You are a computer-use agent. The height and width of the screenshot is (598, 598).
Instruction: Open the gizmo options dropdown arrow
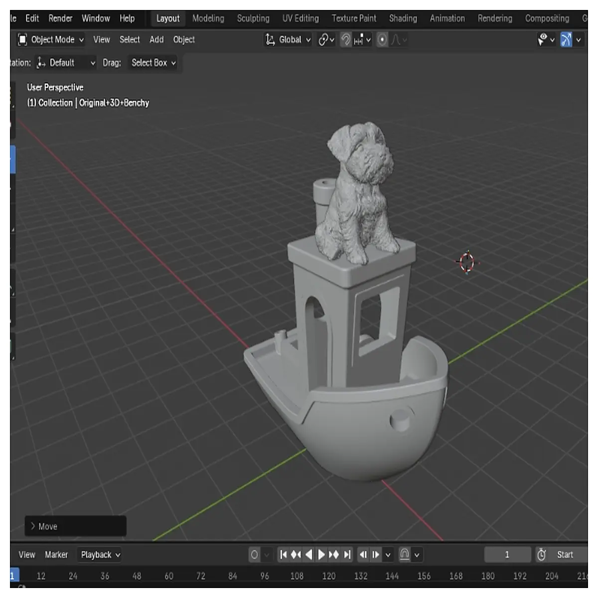(x=579, y=39)
